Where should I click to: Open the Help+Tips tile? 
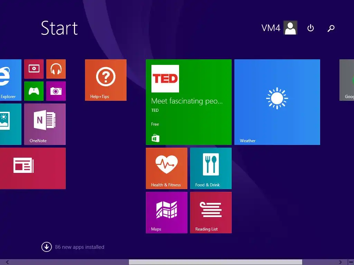pyautogui.click(x=106, y=80)
